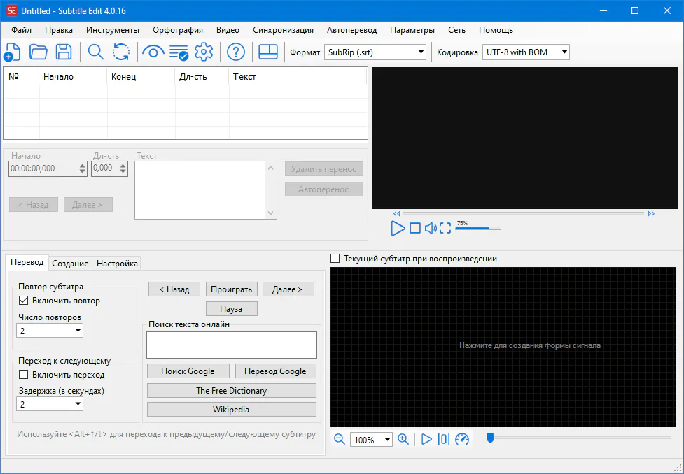Open the Файл menu
The image size is (684, 474).
click(x=22, y=30)
